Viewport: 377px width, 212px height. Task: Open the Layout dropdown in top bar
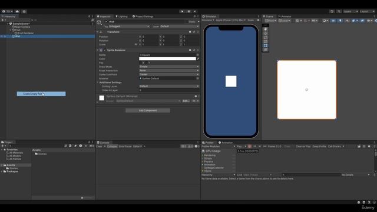click(367, 11)
